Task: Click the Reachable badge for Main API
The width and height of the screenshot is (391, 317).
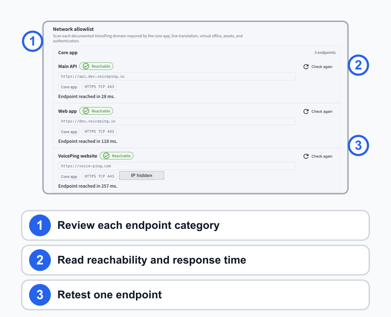Action: 96,66
